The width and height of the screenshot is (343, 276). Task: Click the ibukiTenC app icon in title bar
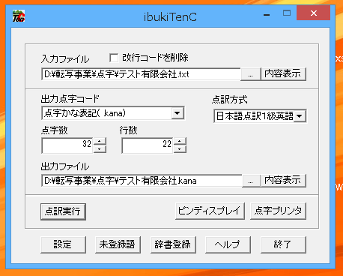point(19,16)
